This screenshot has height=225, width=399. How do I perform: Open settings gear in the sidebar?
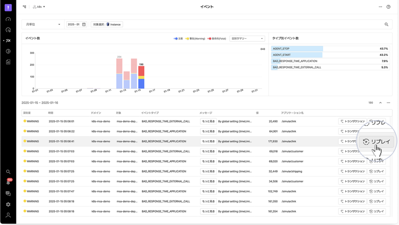(x=8, y=204)
